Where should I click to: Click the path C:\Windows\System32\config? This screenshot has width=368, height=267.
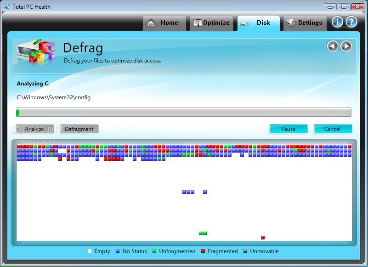53,97
